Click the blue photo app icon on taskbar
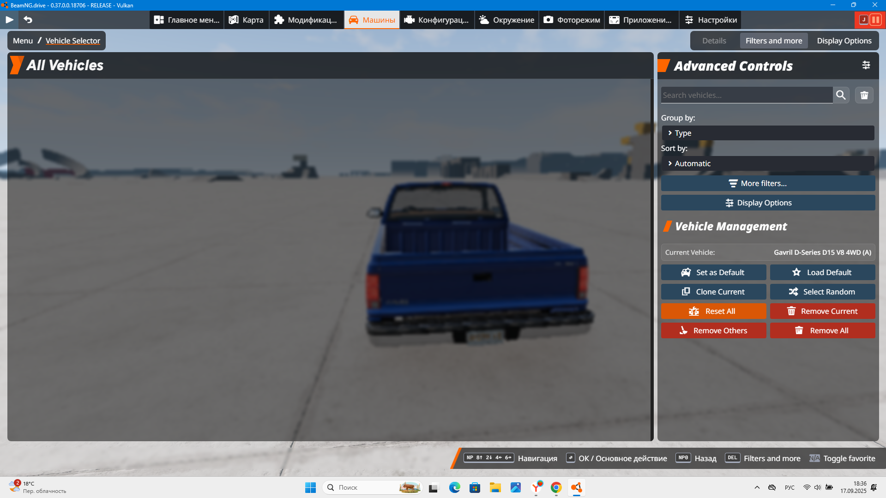Screen dimensions: 886x498 [515, 487]
